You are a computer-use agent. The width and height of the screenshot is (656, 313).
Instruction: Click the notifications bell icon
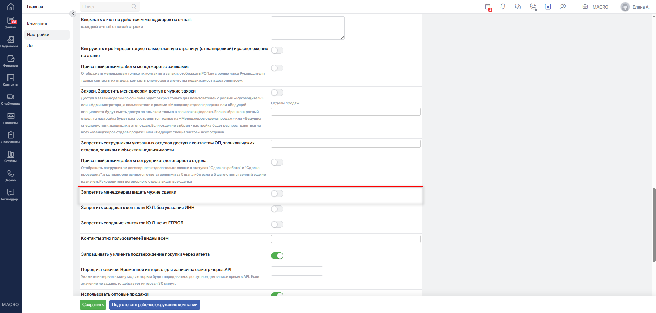tap(503, 6)
